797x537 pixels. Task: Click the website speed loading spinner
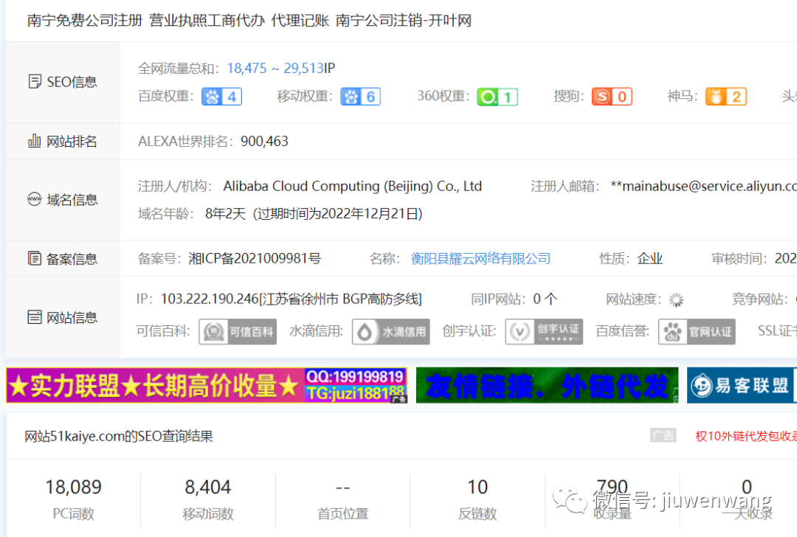tap(676, 299)
